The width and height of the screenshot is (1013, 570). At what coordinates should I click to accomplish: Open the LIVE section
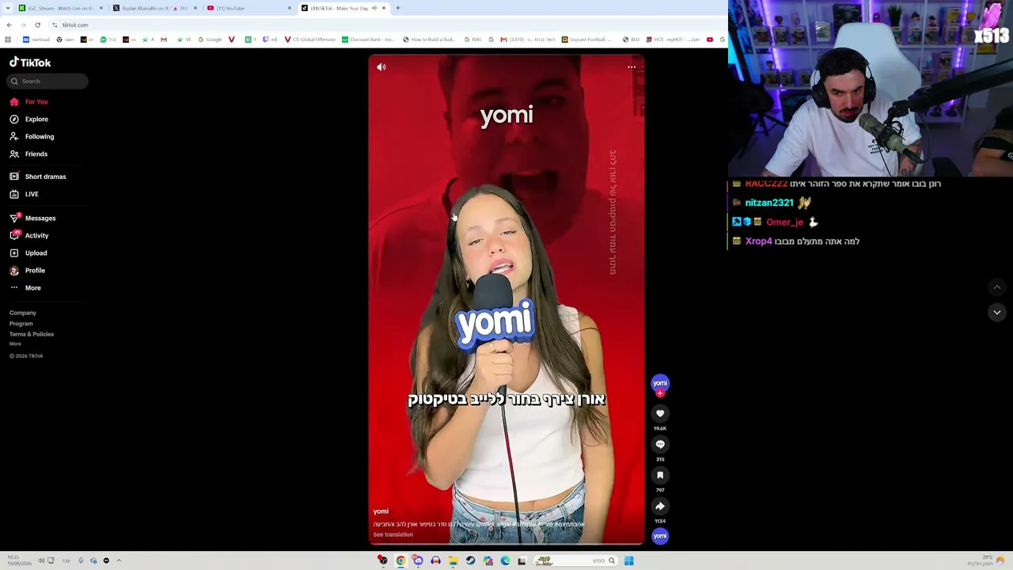[25, 194]
